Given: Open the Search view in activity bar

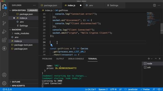Looking at the screenshot, I should click(4, 15).
